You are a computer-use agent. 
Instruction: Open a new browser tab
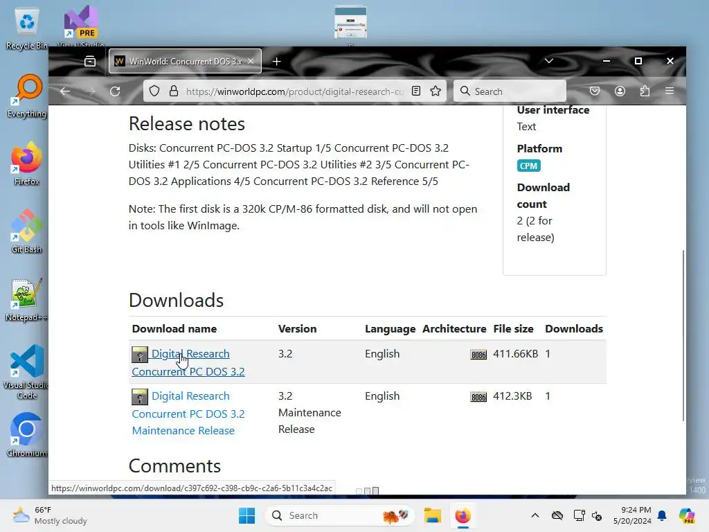[x=277, y=61]
